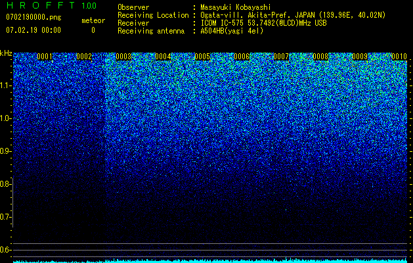This screenshot has height=263, width=413.
Task: Click the ICOM IC-575 receiver text
Action: 263,23
